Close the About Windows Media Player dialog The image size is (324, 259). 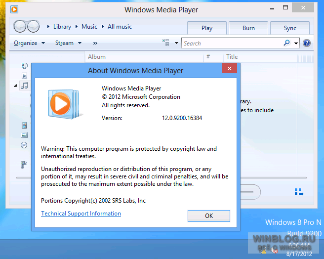[229, 69]
